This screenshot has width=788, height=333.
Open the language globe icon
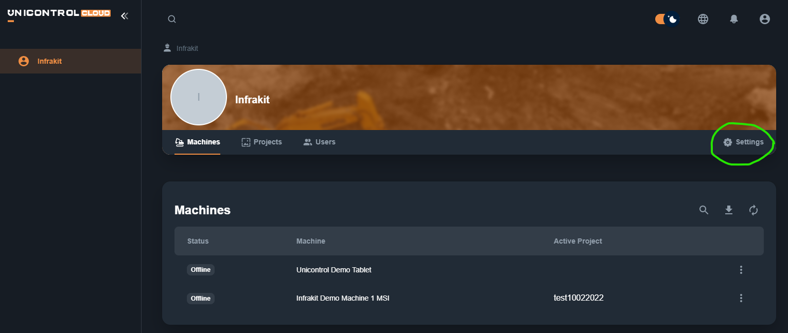[x=703, y=19]
